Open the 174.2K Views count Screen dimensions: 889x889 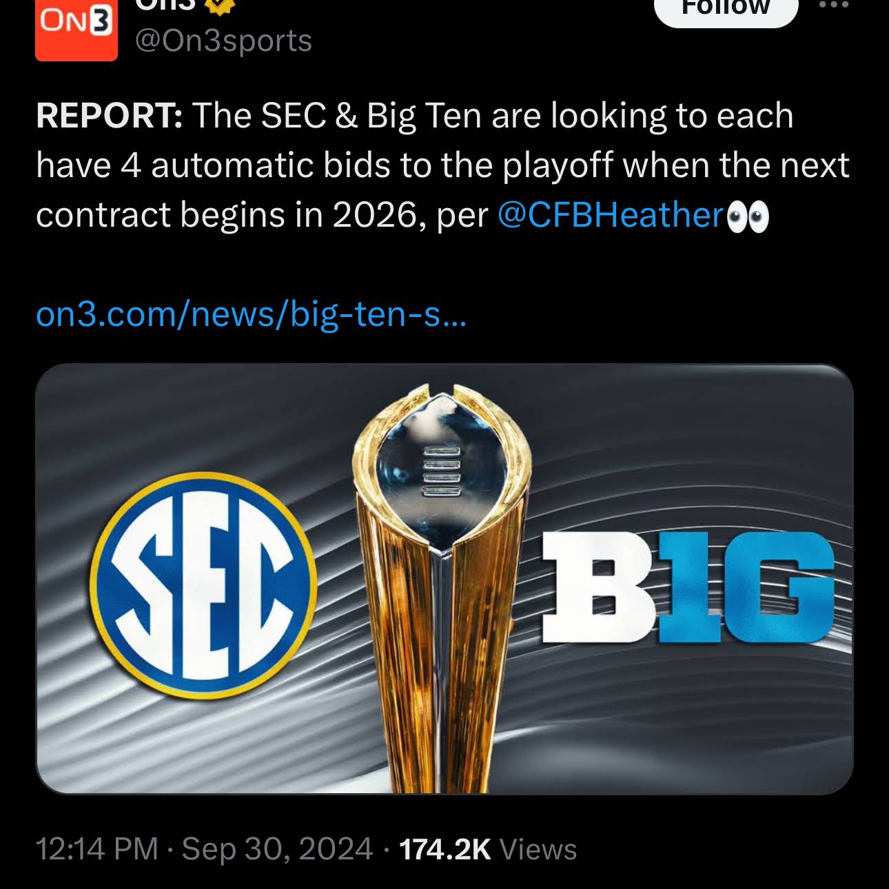[444, 849]
